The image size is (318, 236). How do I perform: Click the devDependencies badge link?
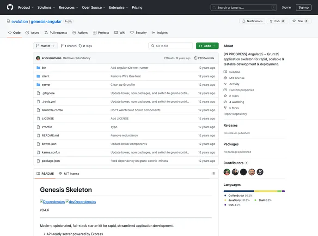[x=81, y=201]
